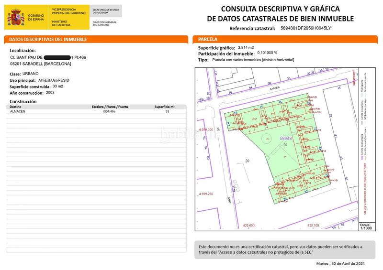383x270 pixels.
Task: Click the cadastral reference number 5894801DF2959H0045LY
Action: click(x=305, y=28)
